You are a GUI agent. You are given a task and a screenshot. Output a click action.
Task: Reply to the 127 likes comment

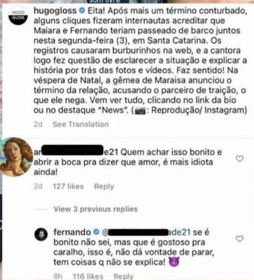104,186
